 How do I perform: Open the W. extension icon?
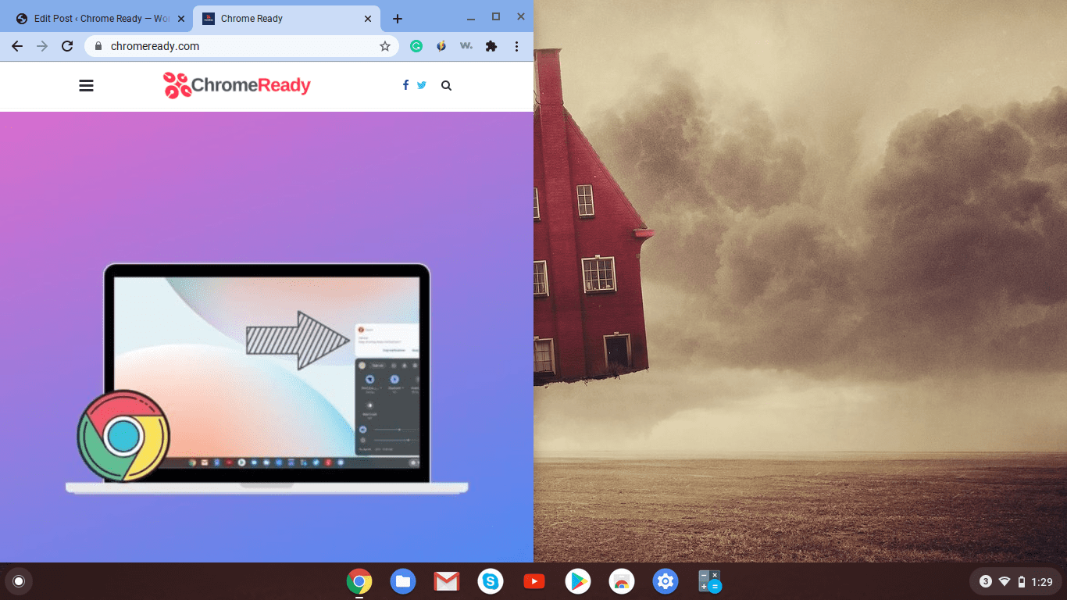pyautogui.click(x=466, y=46)
